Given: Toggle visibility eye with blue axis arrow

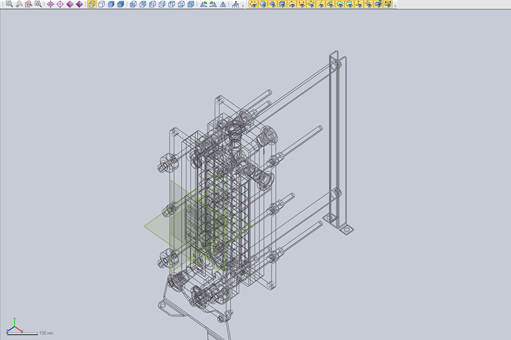Looking at the screenshot, I should coord(359,4).
